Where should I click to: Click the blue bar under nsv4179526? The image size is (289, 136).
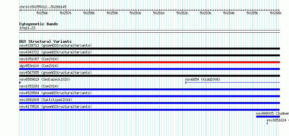click(x=149, y=110)
